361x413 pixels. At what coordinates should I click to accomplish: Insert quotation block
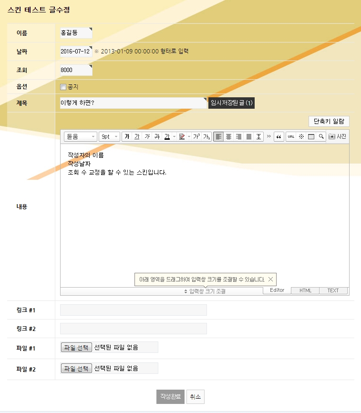(x=279, y=136)
